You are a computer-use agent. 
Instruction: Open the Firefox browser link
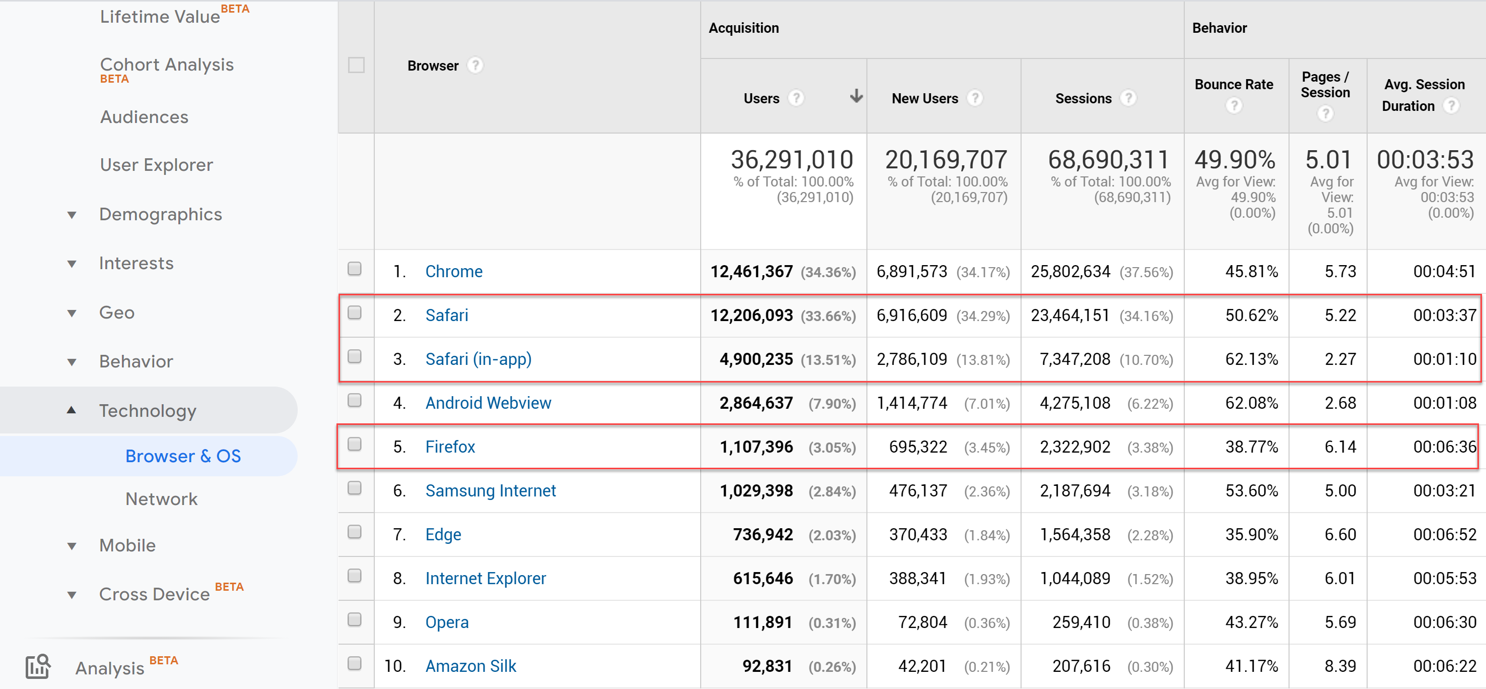click(x=450, y=447)
